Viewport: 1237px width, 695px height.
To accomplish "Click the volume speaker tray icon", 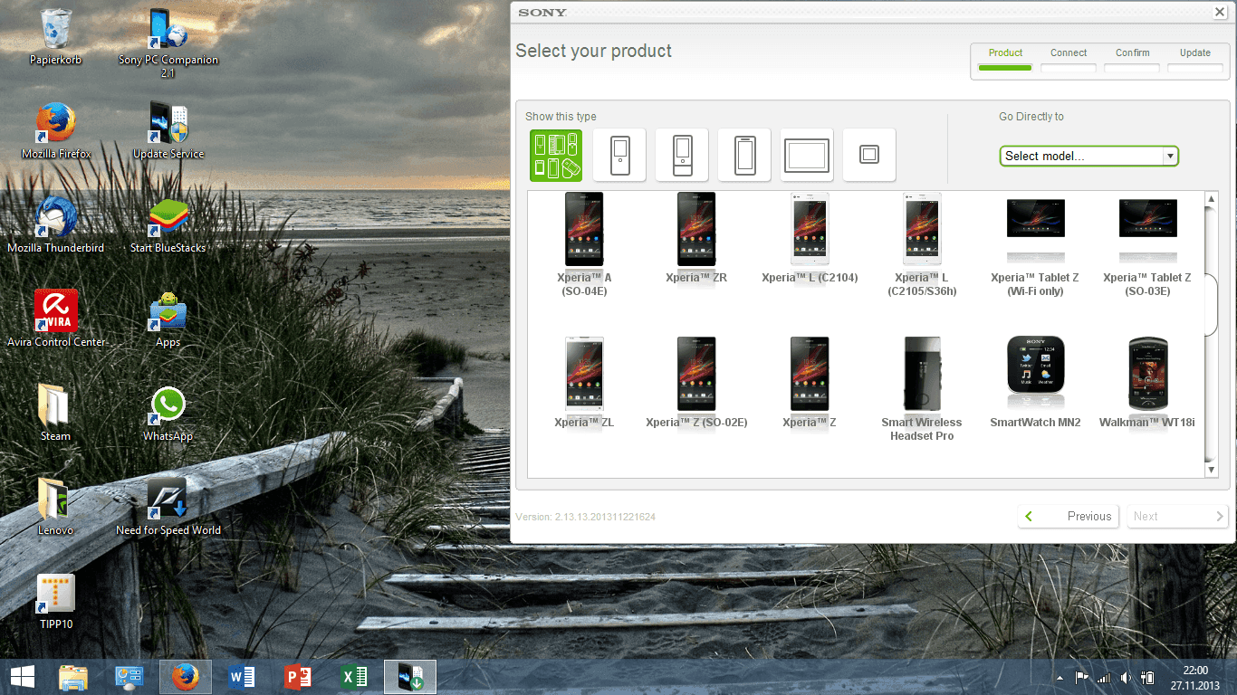I will pyautogui.click(x=1126, y=677).
